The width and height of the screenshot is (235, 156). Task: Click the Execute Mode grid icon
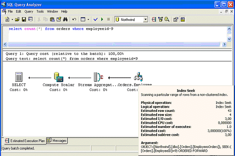pos(83,19)
